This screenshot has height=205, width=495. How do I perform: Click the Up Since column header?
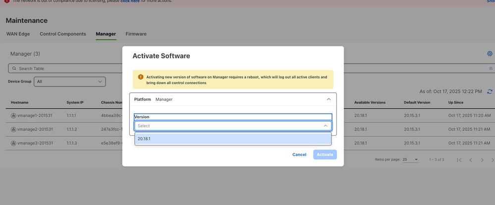pyautogui.click(x=456, y=103)
